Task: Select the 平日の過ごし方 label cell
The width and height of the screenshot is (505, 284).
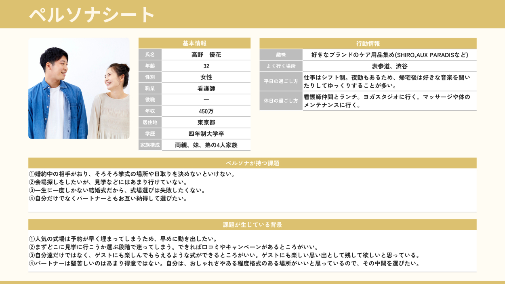Action: tap(281, 81)
